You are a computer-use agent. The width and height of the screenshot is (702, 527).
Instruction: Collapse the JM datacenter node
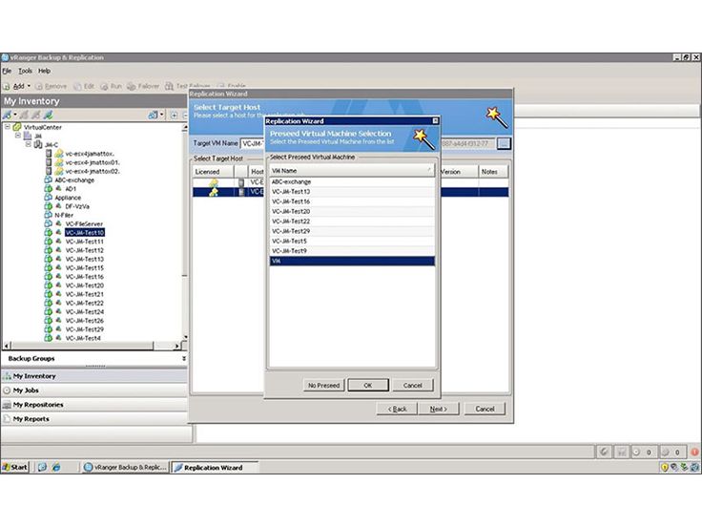tap(18, 136)
